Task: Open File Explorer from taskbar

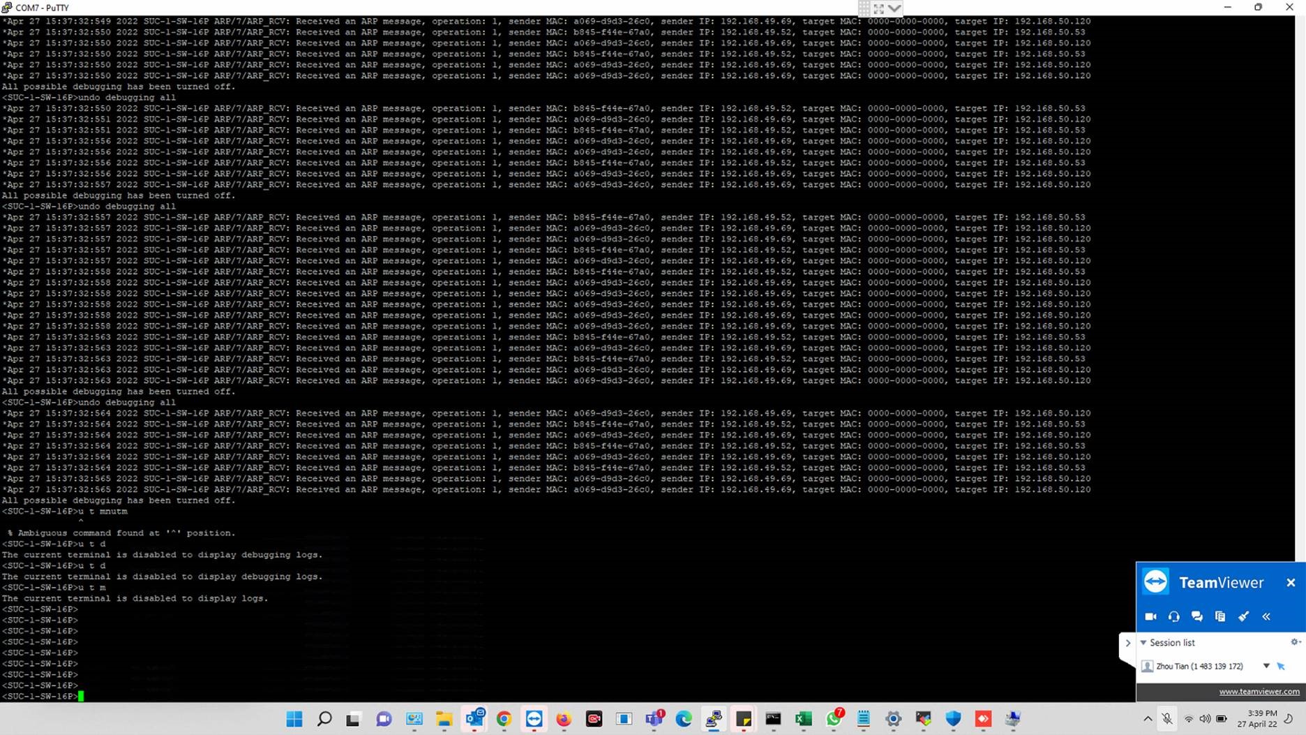Action: [x=444, y=719]
